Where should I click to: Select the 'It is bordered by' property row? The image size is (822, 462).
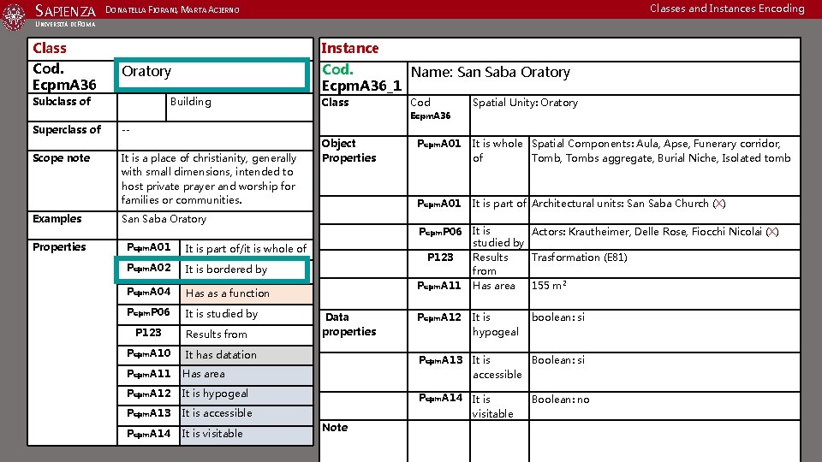[211, 269]
